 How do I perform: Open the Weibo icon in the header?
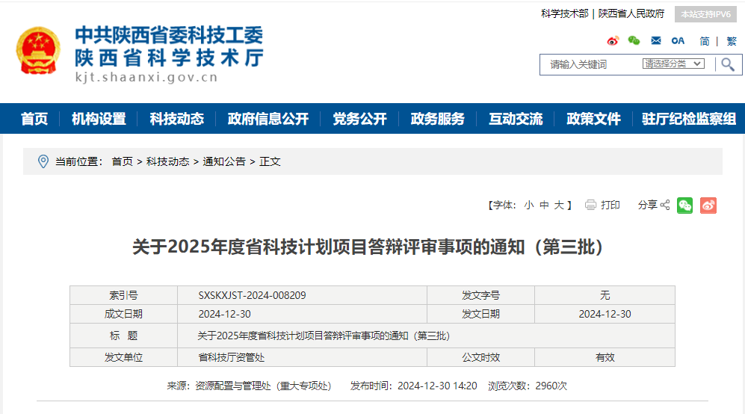click(613, 41)
